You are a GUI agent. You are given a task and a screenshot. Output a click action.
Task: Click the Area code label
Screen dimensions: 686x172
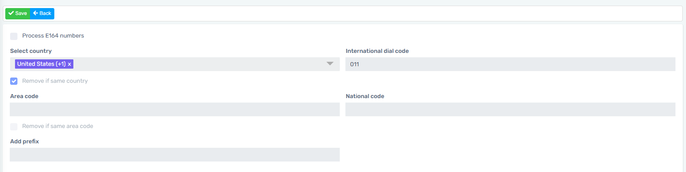[24, 96]
